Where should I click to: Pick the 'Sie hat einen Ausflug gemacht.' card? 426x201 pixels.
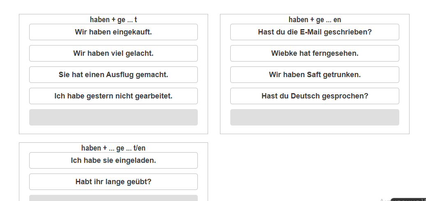pos(113,75)
